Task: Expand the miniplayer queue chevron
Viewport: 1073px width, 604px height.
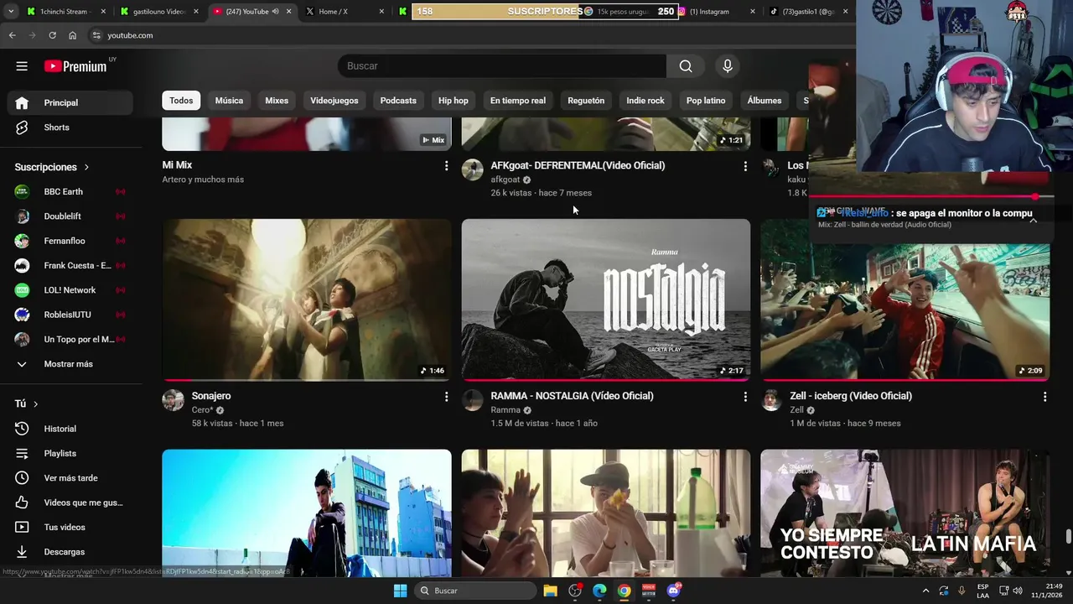Action: 1033,220
